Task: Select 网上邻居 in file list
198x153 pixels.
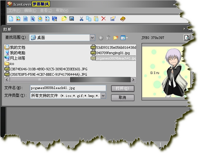Action: [x=15, y=58]
